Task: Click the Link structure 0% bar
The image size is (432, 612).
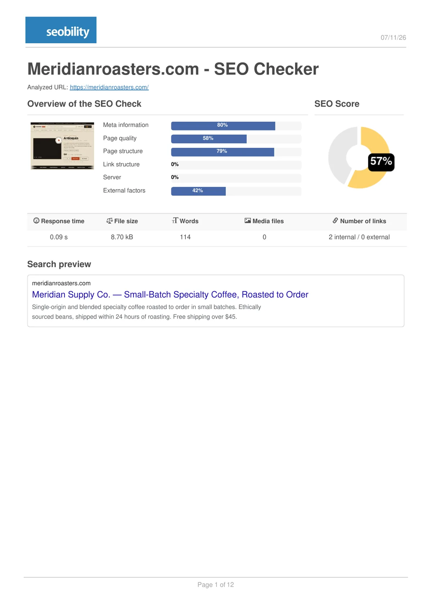Action: tap(236, 165)
